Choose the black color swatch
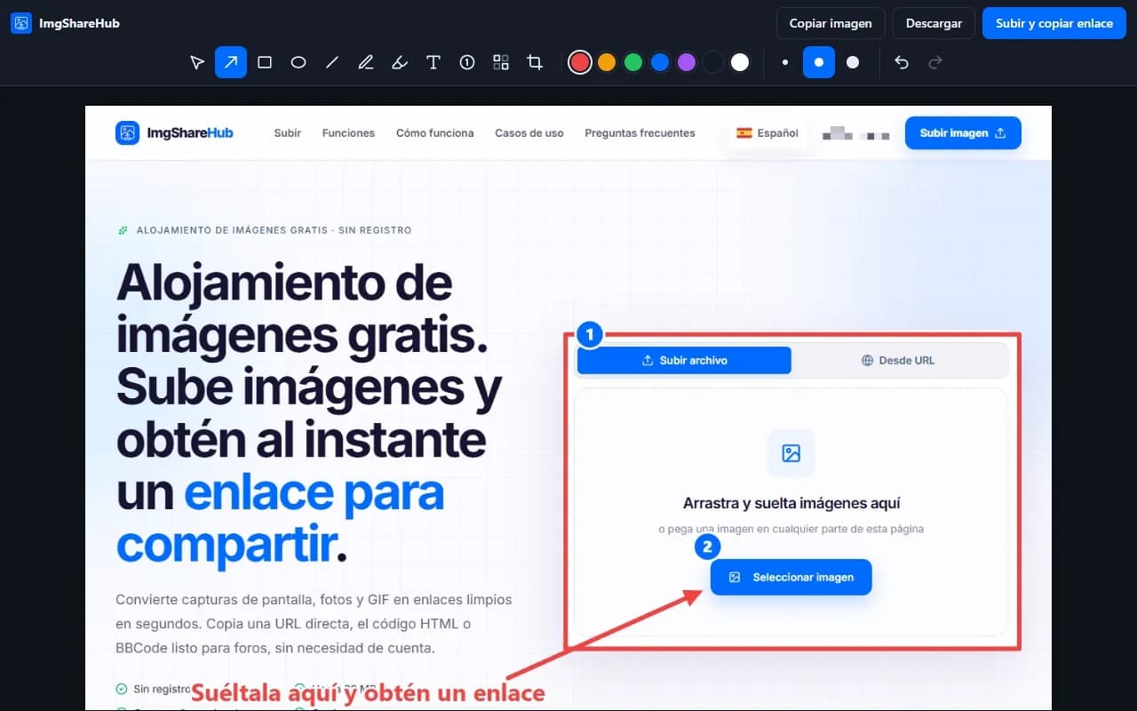The height and width of the screenshot is (711, 1137). click(713, 62)
